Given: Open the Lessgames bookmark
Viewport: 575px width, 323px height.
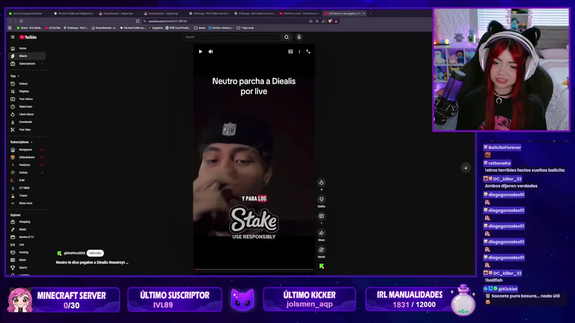Looking at the screenshot, I should tap(155, 28).
